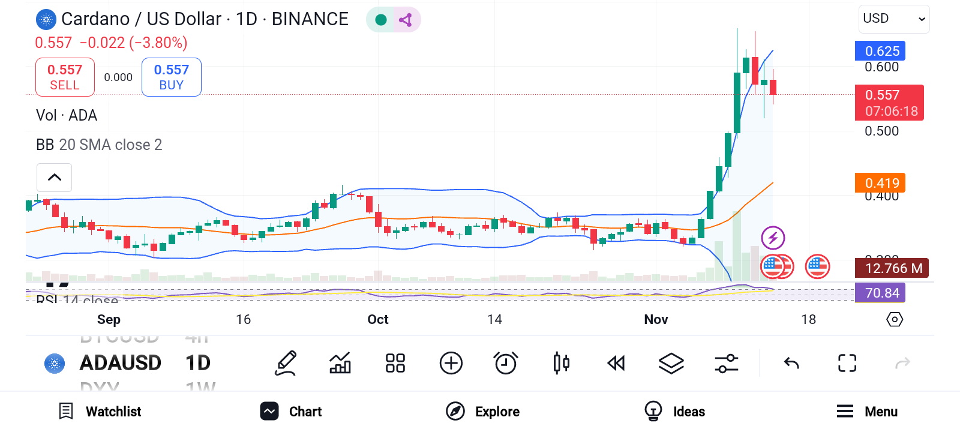Open the Chart tab

click(291, 412)
